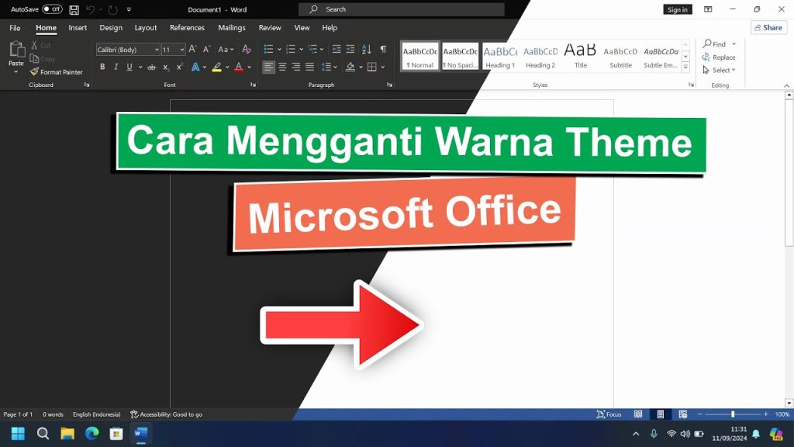
Task: Open the Select dropdown in Editing
Action: pos(720,70)
